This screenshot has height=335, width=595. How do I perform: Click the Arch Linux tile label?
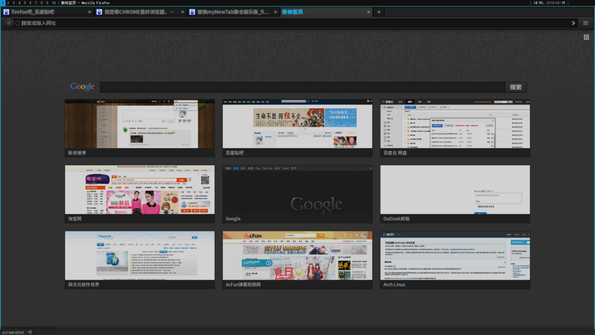tap(394, 284)
